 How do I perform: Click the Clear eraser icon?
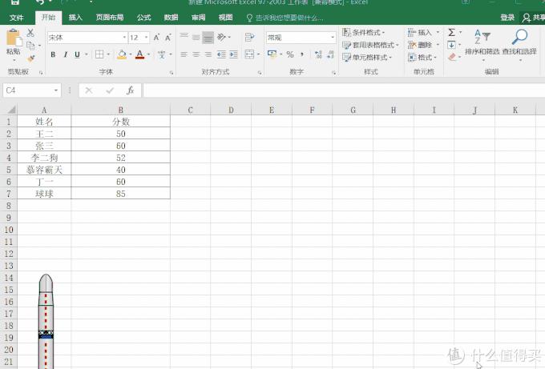point(452,57)
